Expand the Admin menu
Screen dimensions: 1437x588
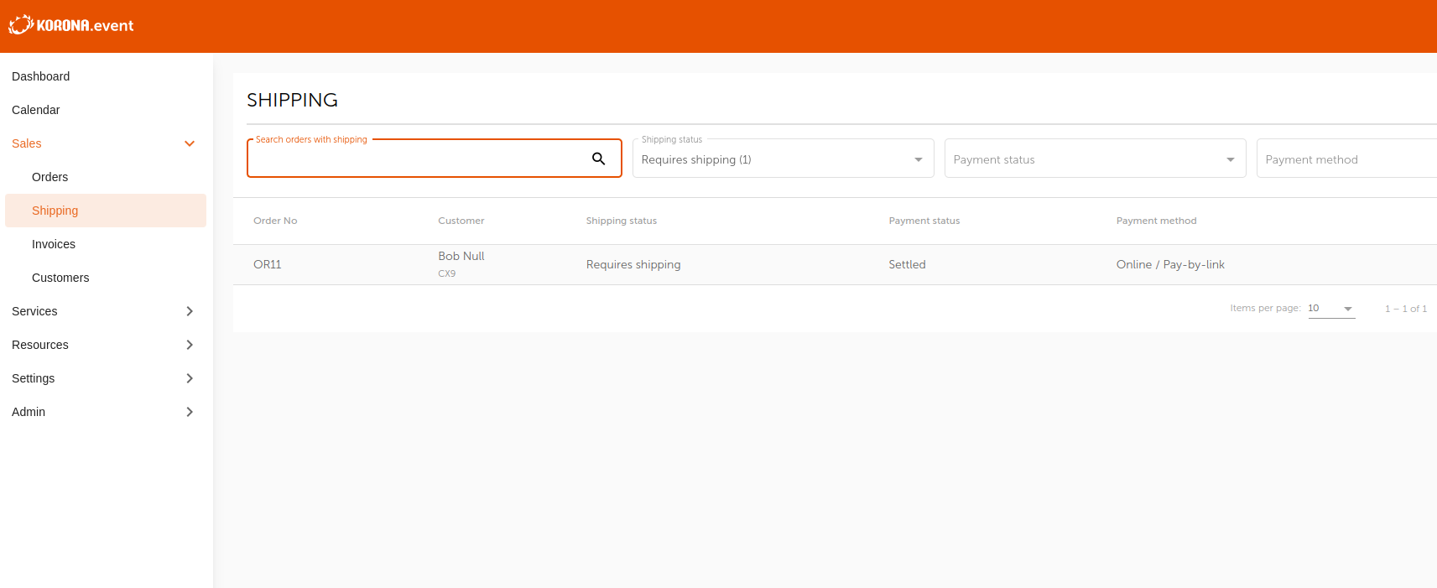(x=106, y=412)
